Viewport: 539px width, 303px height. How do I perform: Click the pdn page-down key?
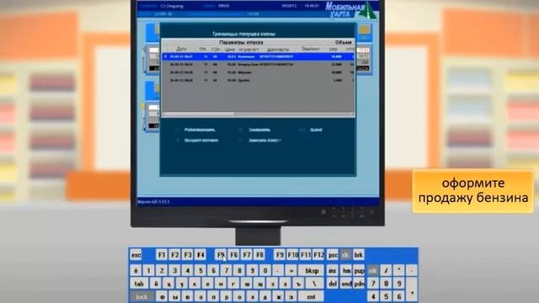(x=359, y=284)
